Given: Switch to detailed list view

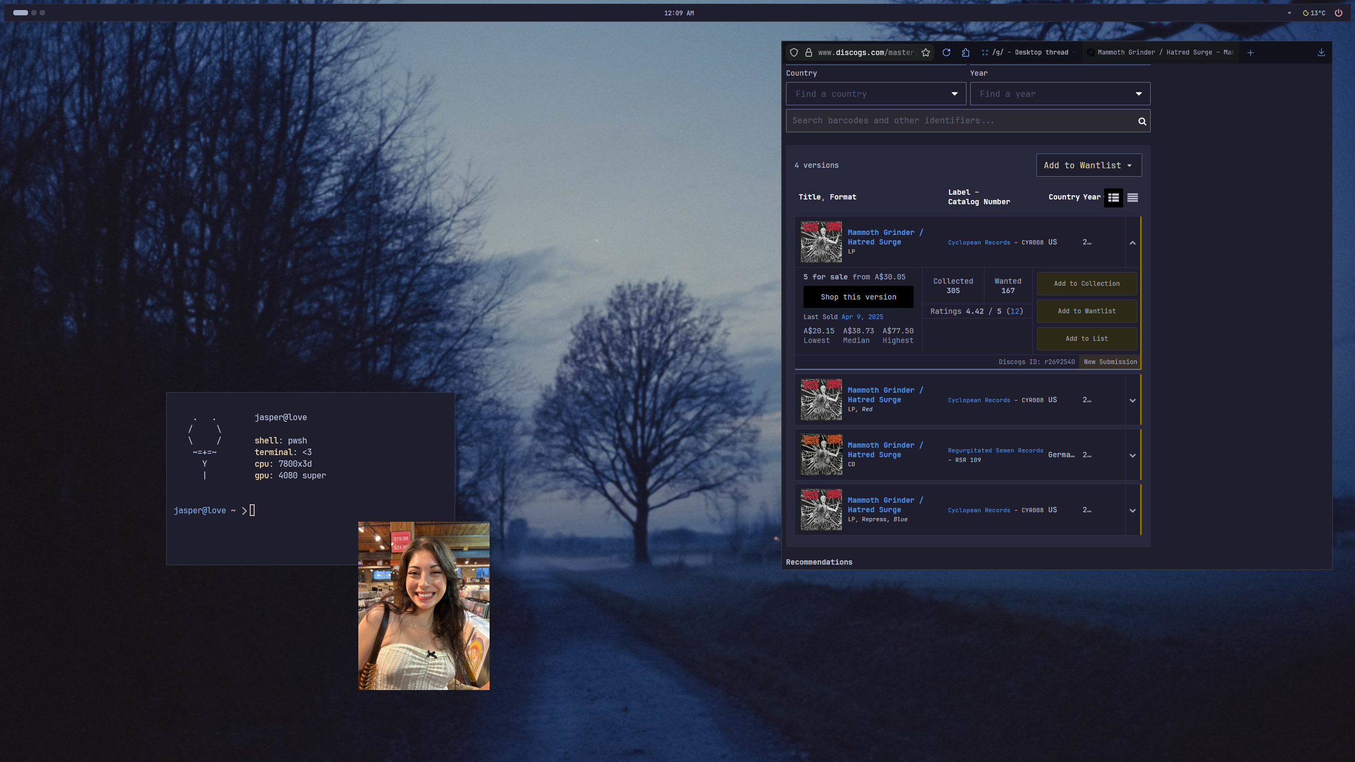Looking at the screenshot, I should click(1113, 197).
